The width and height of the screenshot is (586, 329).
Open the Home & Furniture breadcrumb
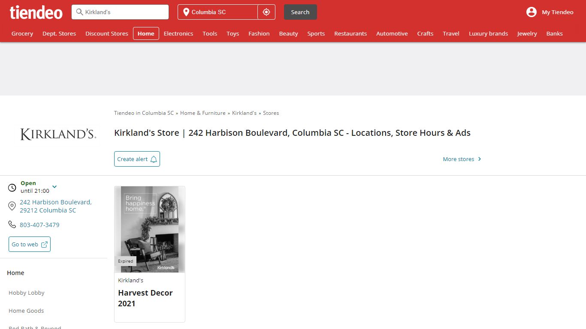click(x=203, y=113)
